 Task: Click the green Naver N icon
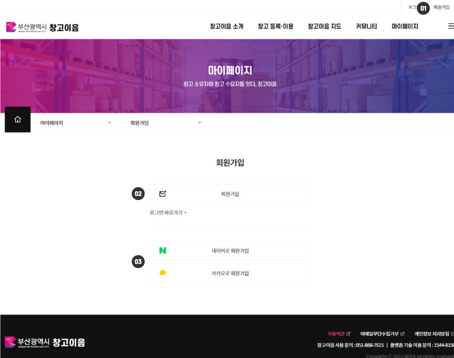tap(163, 250)
